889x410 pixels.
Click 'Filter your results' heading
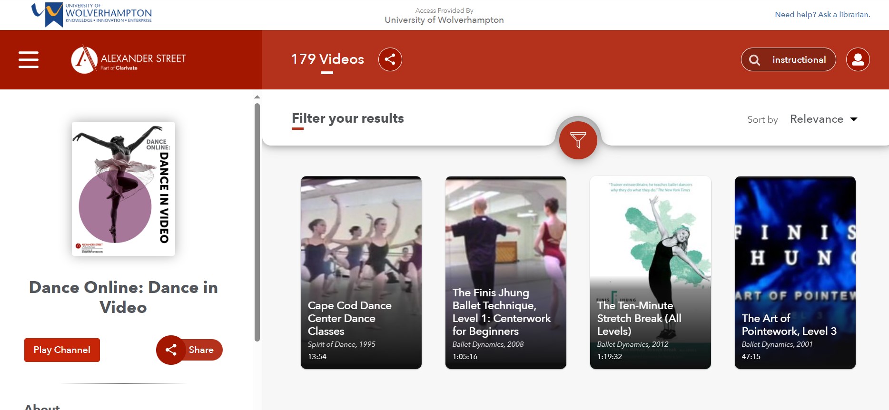click(348, 118)
